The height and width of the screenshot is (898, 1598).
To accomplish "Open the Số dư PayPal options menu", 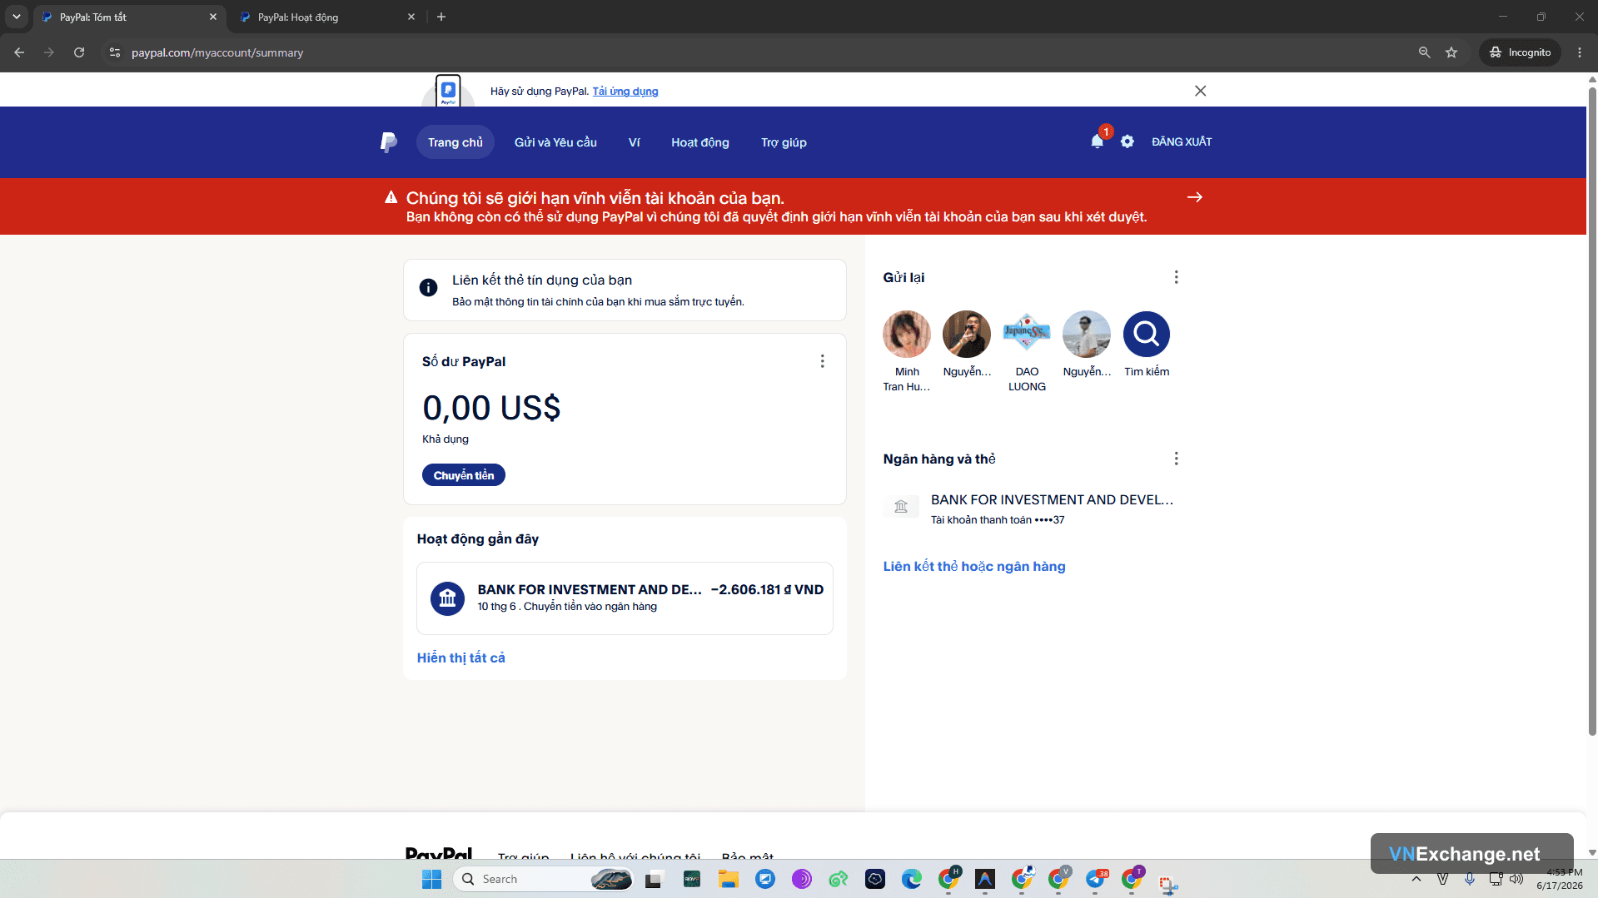I will pyautogui.click(x=823, y=361).
